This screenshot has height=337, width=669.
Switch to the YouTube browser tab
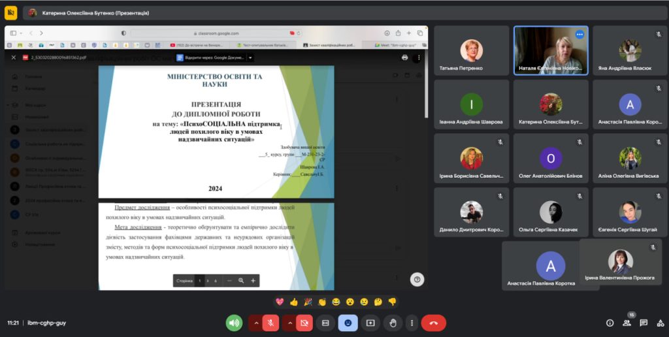tap(199, 45)
